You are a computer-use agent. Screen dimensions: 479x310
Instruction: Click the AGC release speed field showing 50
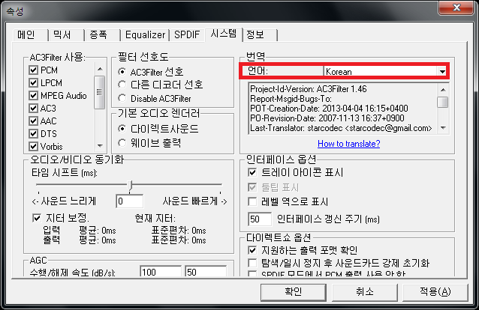(x=206, y=271)
